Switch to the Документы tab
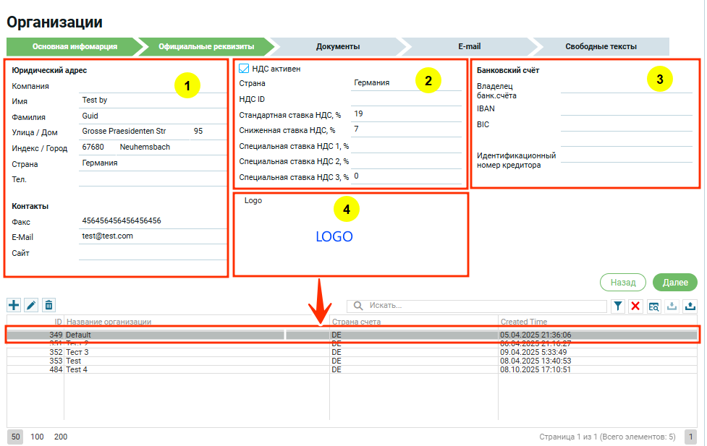This screenshot has height=446, width=707. tap(337, 46)
